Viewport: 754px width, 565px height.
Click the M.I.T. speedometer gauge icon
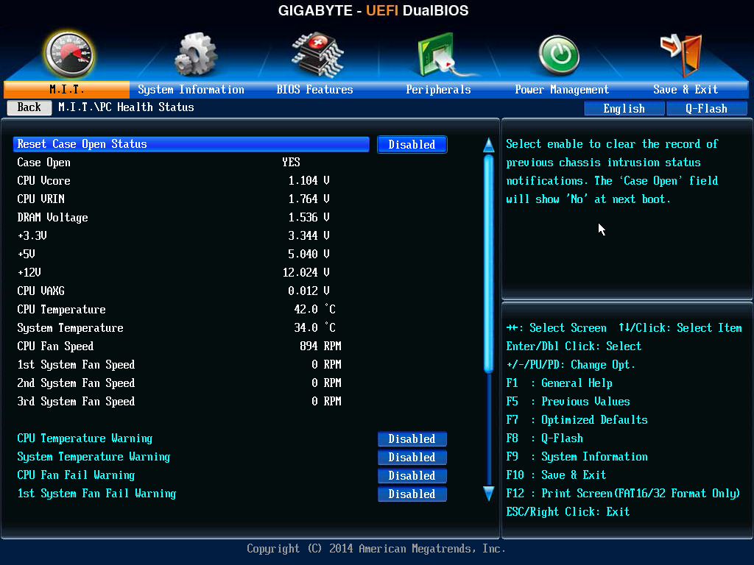[x=68, y=55]
